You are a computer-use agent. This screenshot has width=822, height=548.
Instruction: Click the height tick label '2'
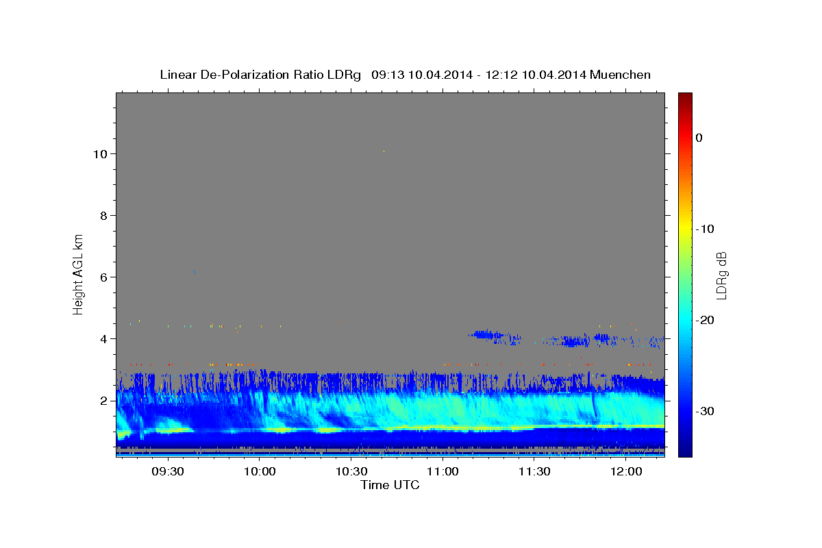click(105, 400)
